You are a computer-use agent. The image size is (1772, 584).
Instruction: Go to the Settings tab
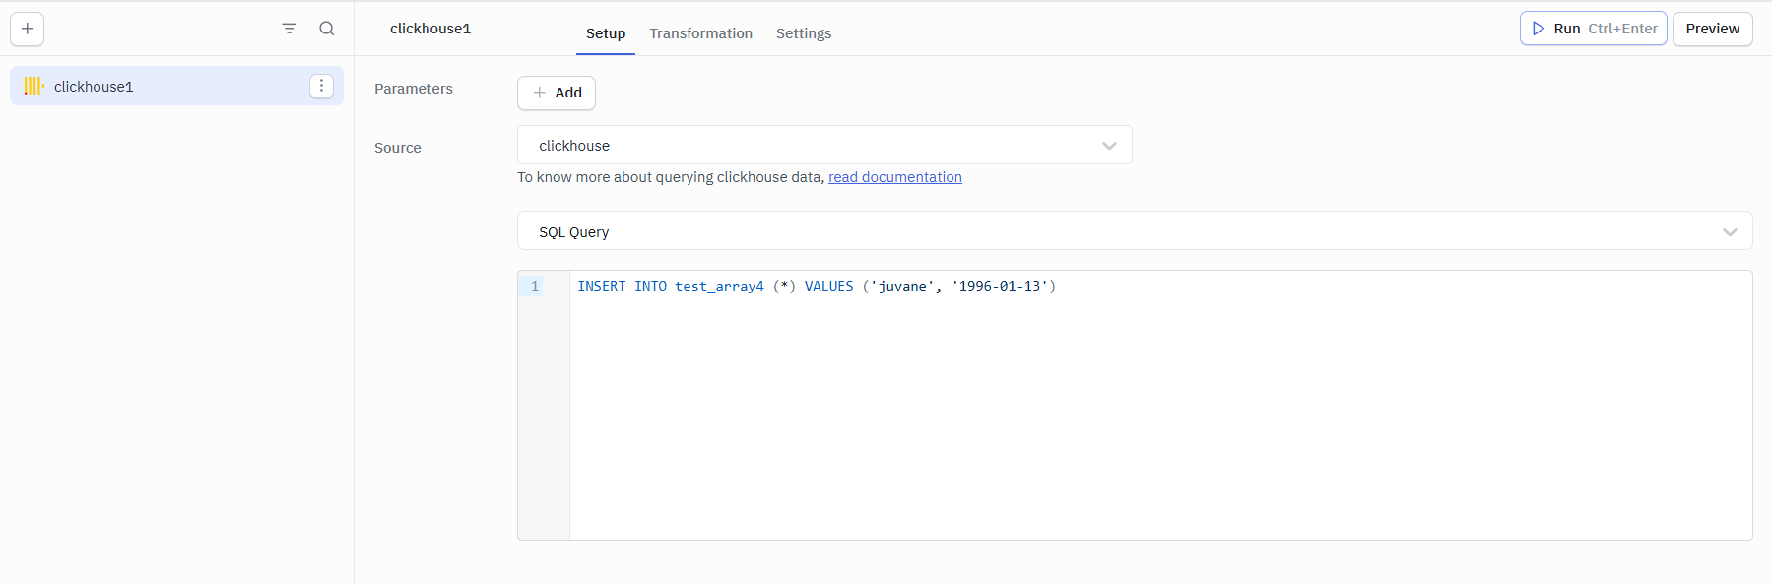coord(803,33)
